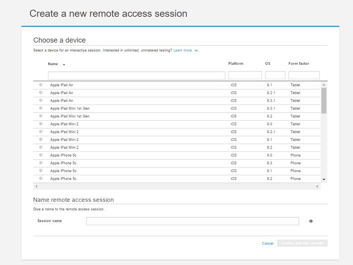Click the Name filter input box
The width and height of the screenshot is (353, 265).
click(136, 75)
